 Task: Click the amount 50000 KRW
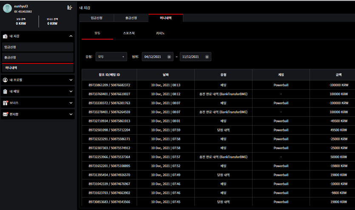click(x=339, y=157)
